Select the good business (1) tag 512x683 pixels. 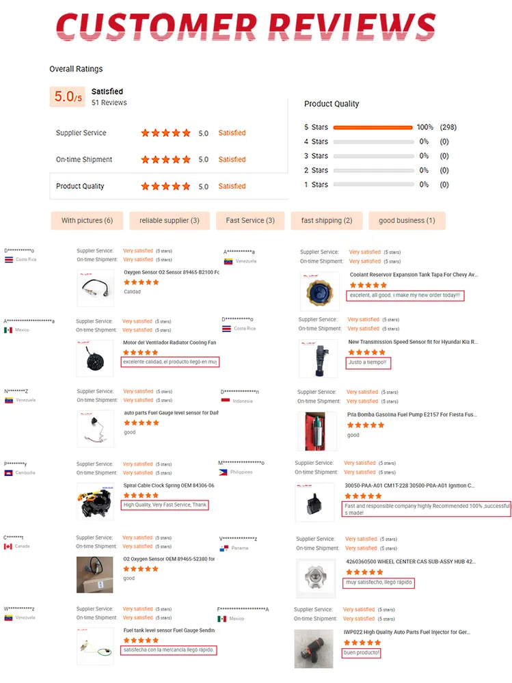coord(407,220)
